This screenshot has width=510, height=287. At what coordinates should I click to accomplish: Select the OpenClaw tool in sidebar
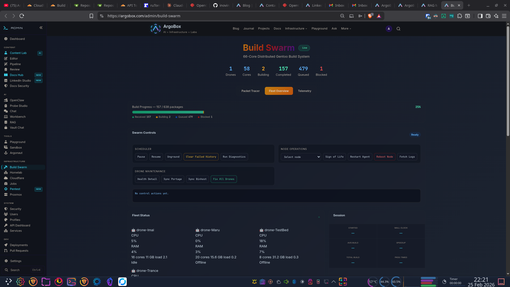pos(17,100)
